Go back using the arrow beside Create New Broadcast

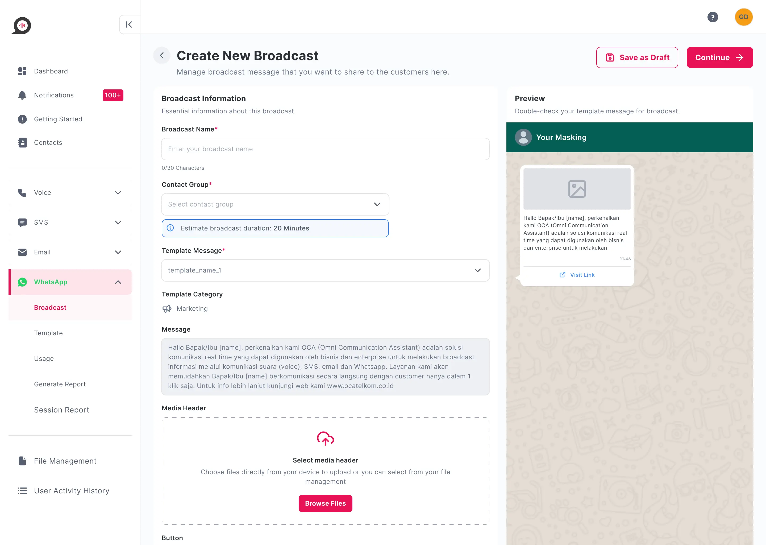click(162, 55)
